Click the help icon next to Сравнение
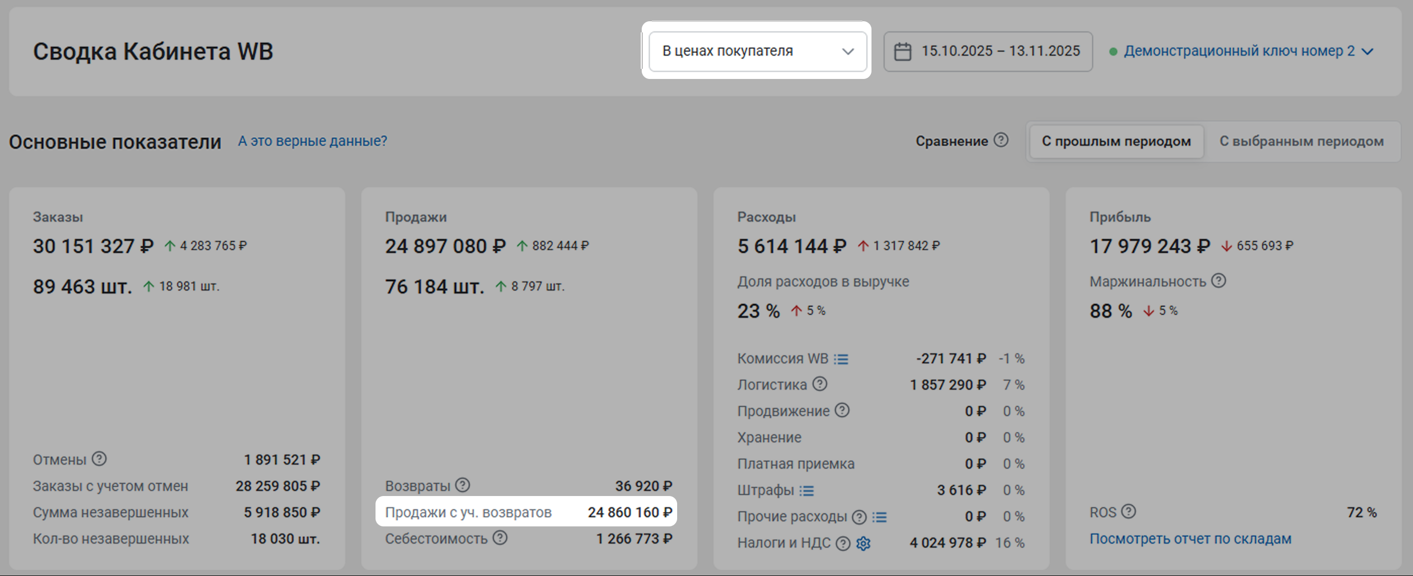This screenshot has width=1413, height=576. pos(1001,140)
